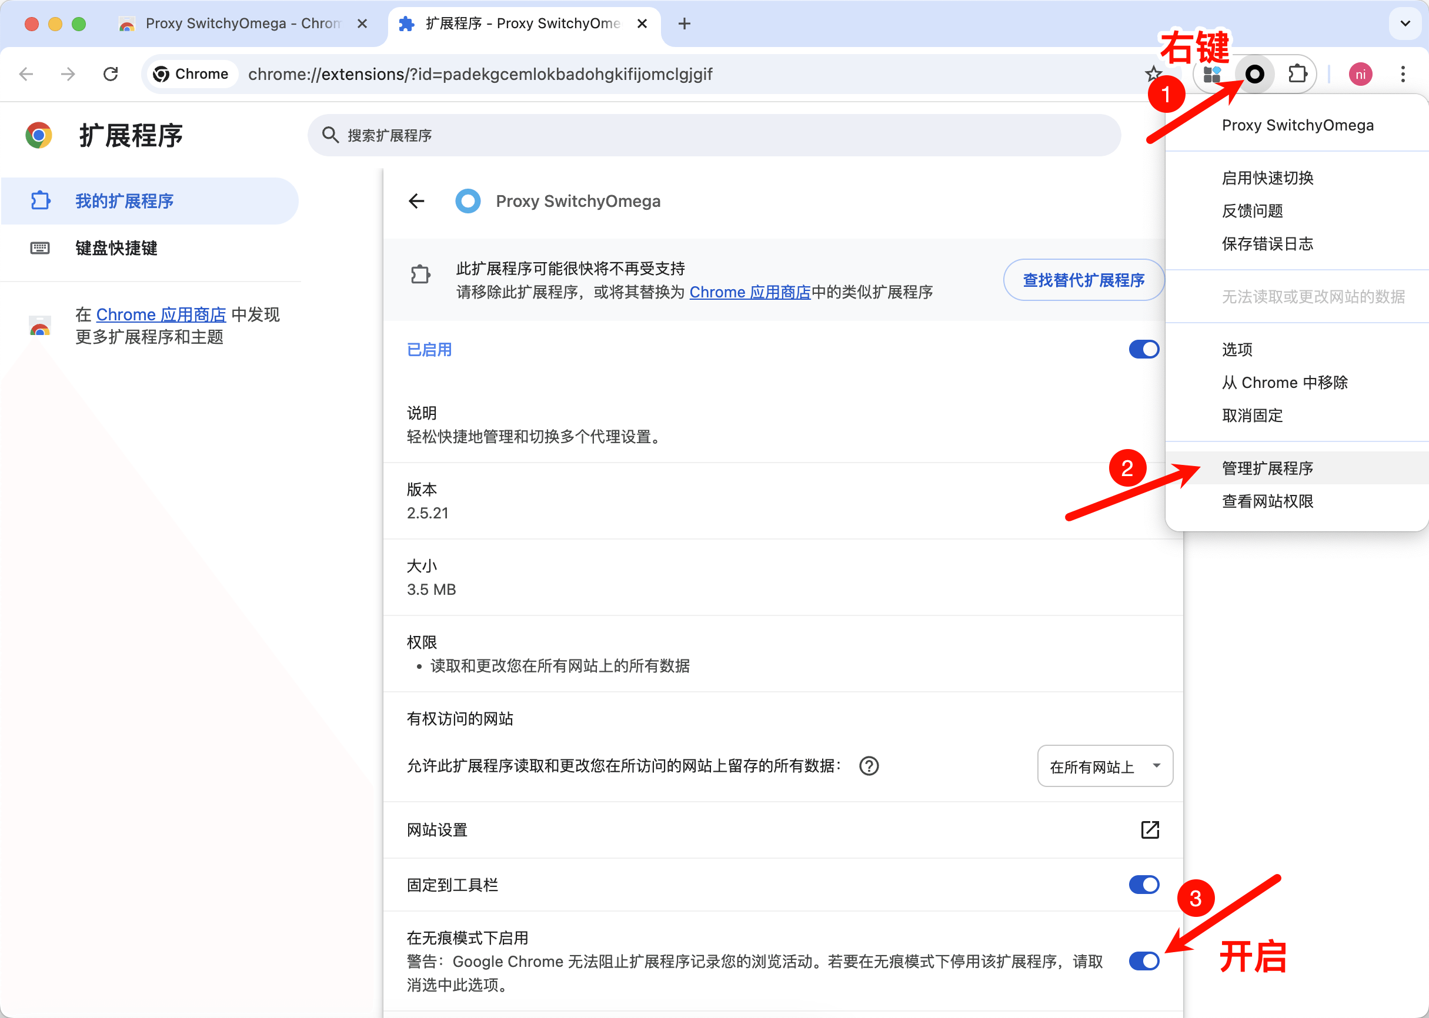Choose 选项 from the context menu
1429x1018 pixels.
[1237, 350]
